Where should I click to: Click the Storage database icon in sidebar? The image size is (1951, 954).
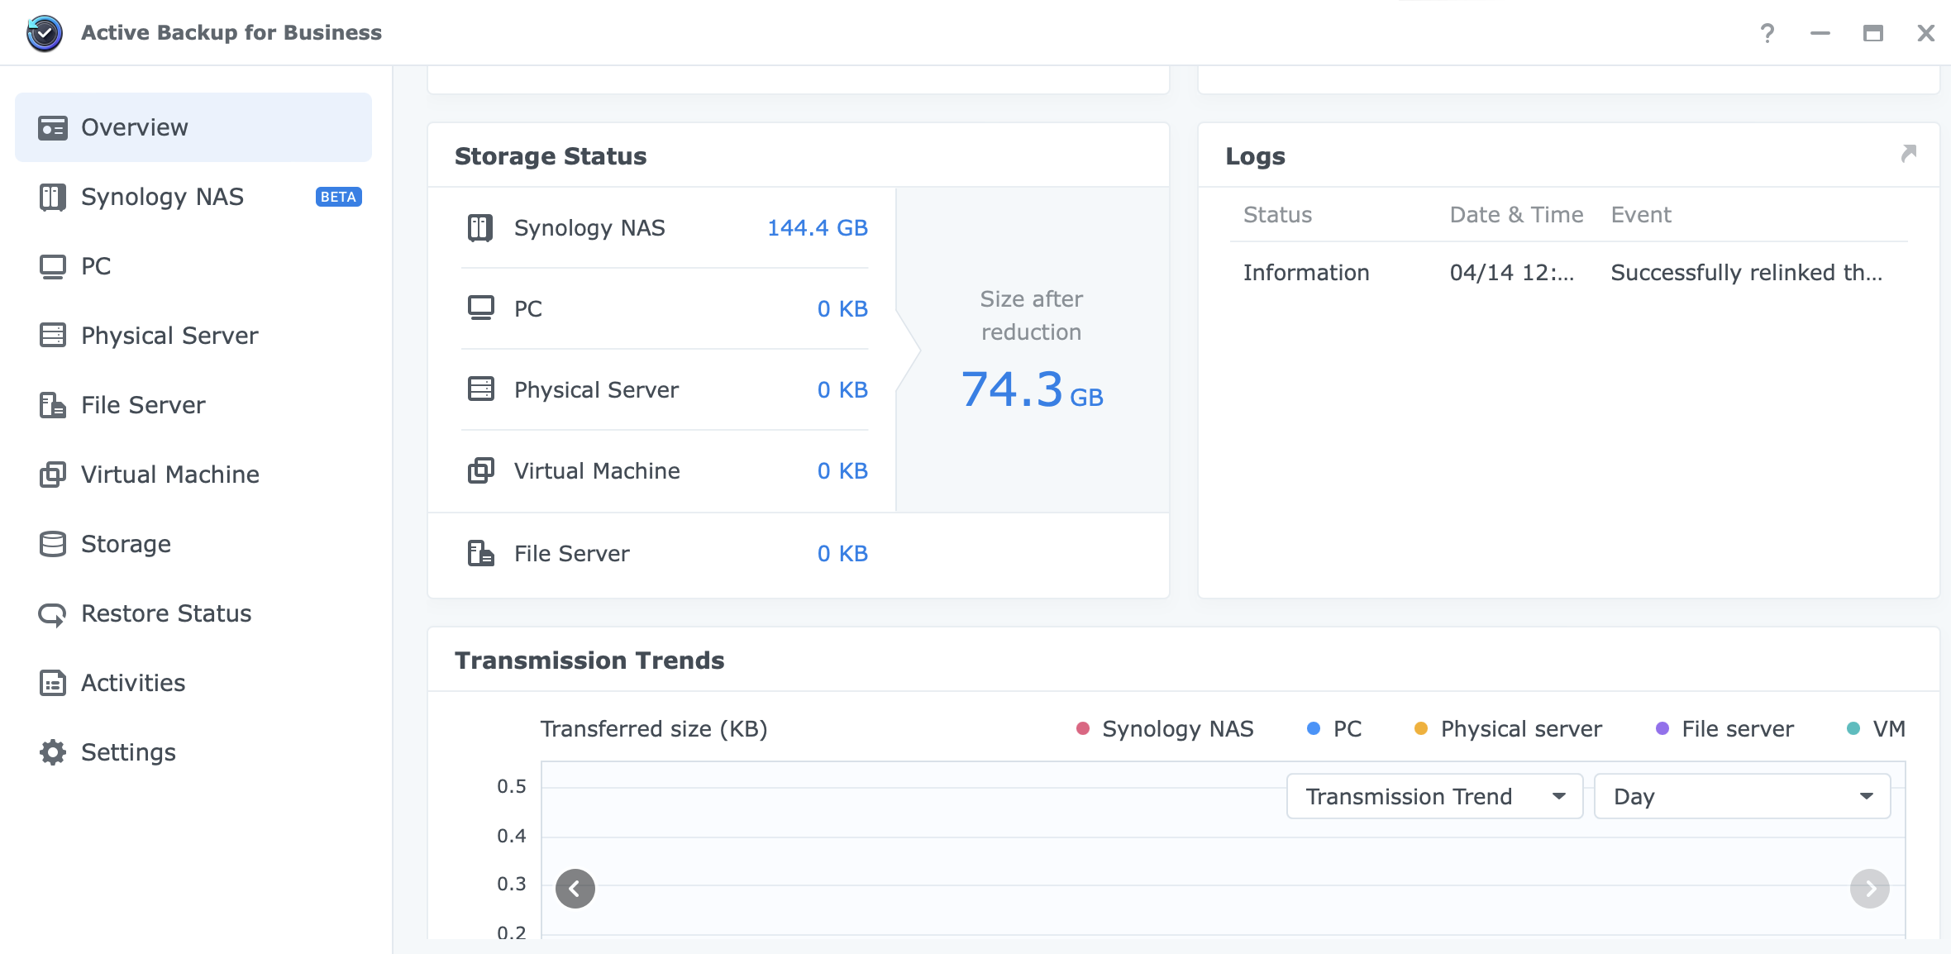pyautogui.click(x=53, y=544)
